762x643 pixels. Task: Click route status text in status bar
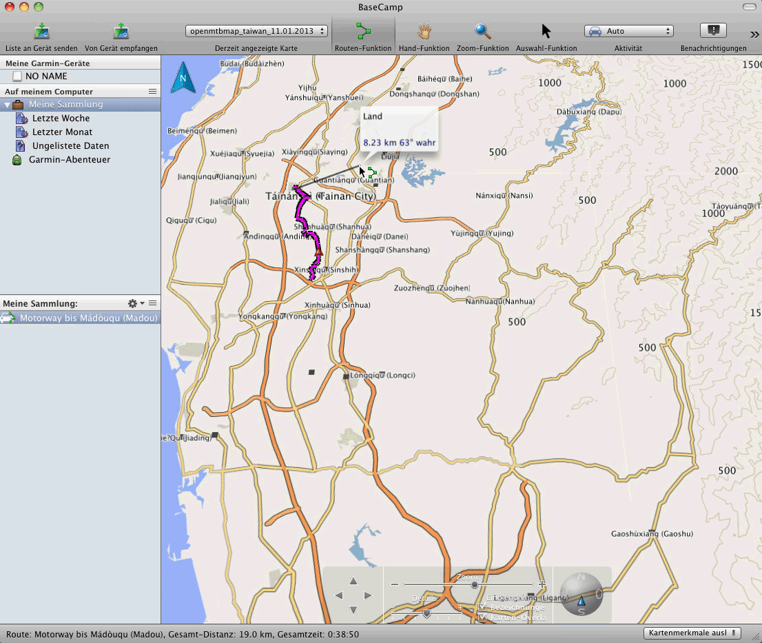coord(183,634)
